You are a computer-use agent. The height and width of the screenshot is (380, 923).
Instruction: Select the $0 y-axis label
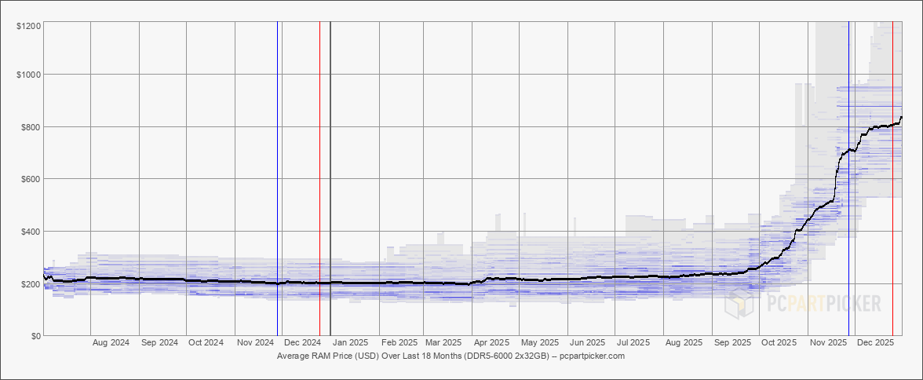(35, 336)
